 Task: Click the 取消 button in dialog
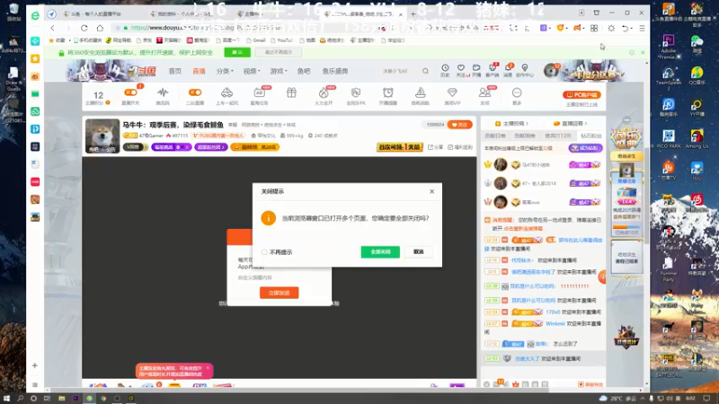pyautogui.click(x=419, y=252)
